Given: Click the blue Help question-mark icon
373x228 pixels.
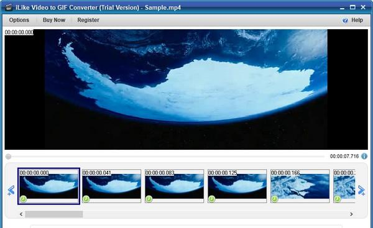Looking at the screenshot, I should tap(345, 21).
